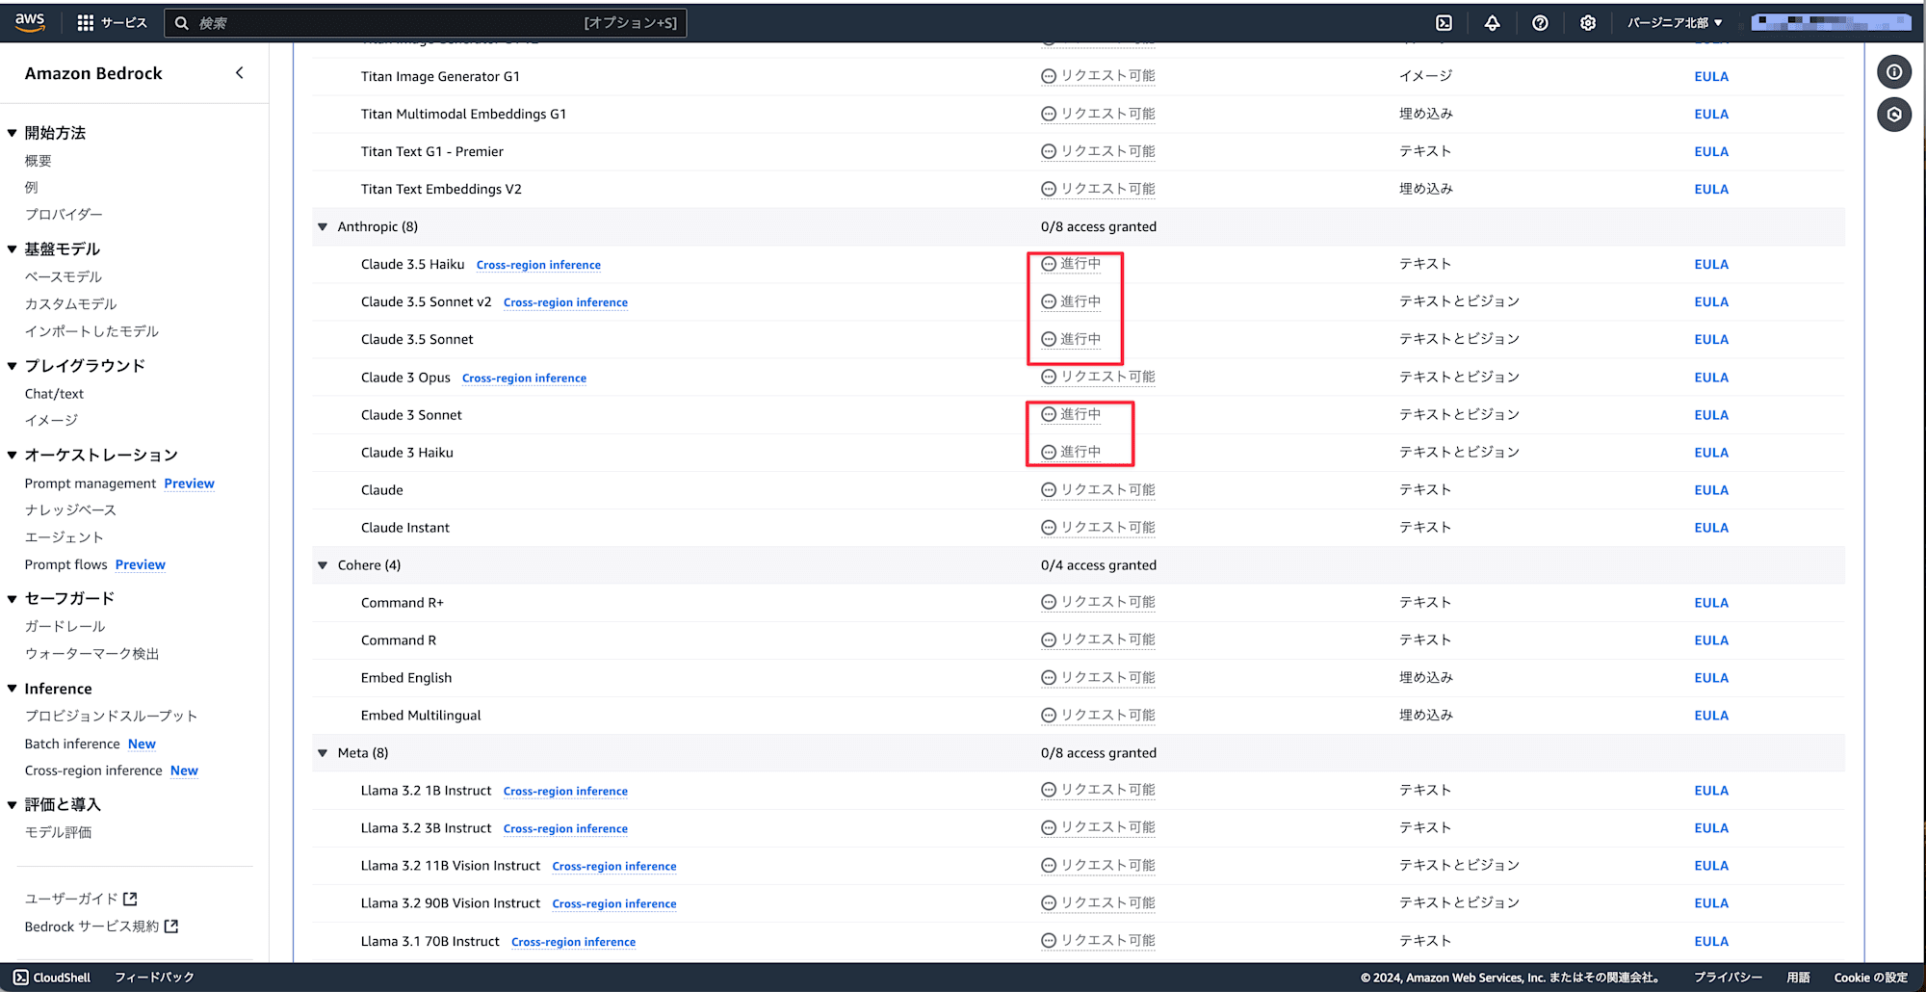The width and height of the screenshot is (1926, 992).
Task: Click the リクエスト可能 status for Claude
Action: 1107,489
